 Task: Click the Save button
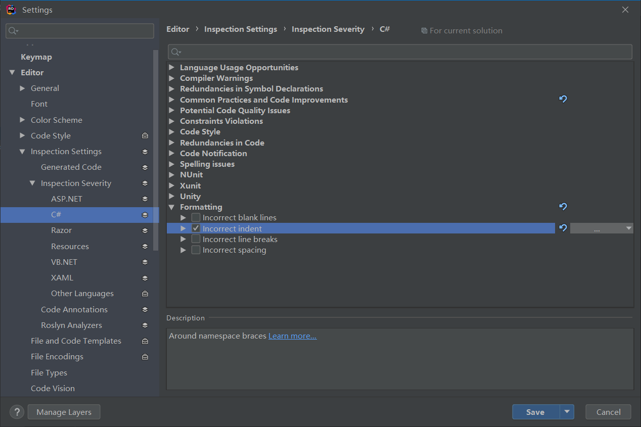point(535,412)
